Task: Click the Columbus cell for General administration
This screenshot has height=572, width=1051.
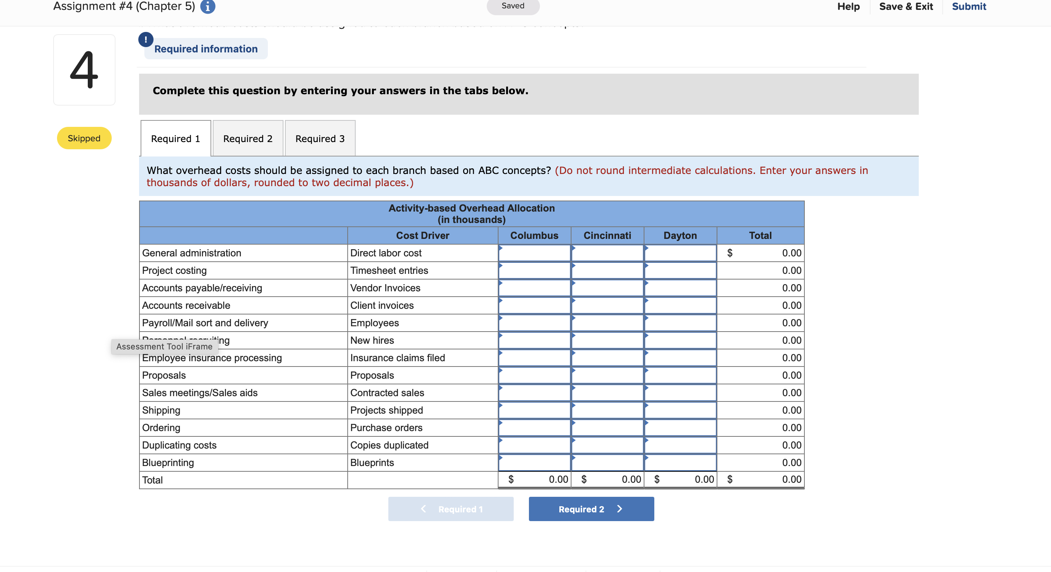Action: pyautogui.click(x=535, y=253)
